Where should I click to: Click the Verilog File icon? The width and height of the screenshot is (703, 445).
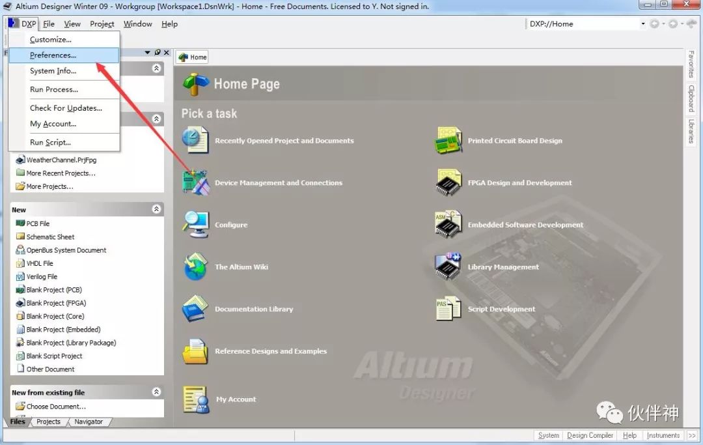[x=20, y=276]
